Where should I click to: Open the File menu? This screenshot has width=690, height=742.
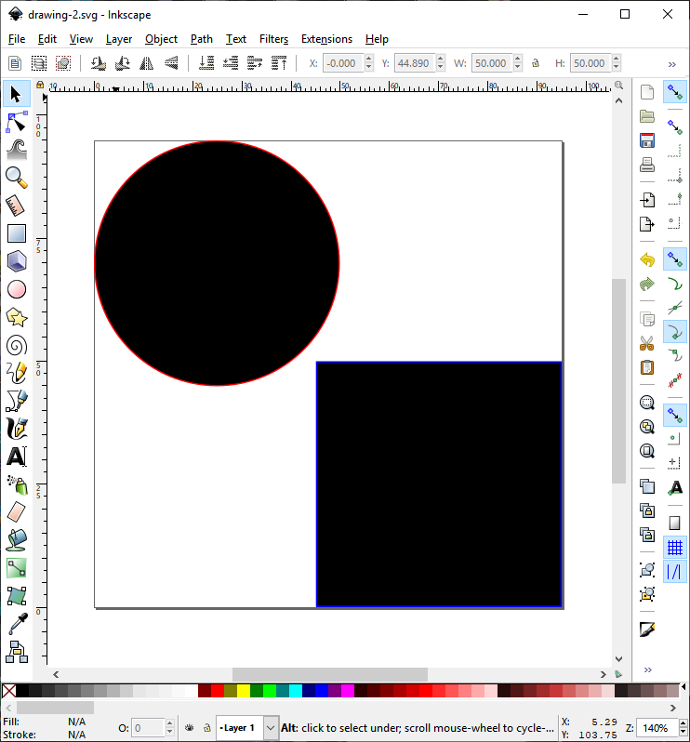17,39
